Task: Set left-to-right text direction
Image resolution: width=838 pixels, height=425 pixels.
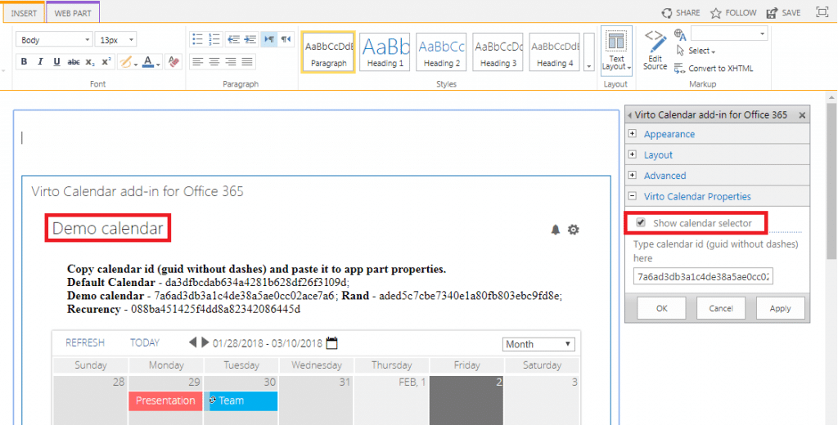Action: [x=268, y=39]
